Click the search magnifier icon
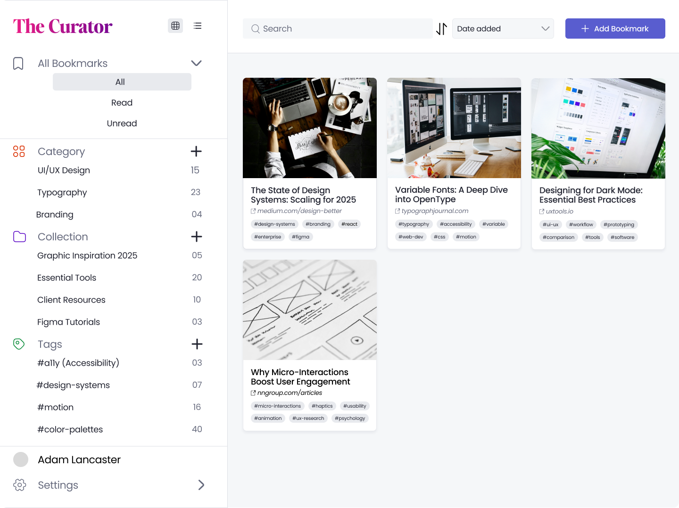The height and width of the screenshot is (508, 679). tap(256, 29)
